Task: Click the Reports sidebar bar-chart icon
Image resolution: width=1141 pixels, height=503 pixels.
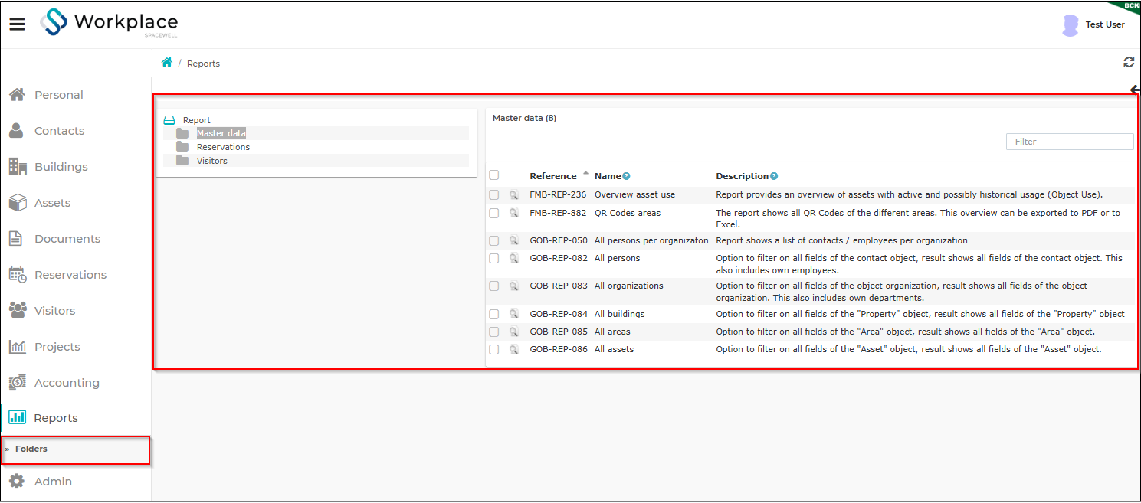Action: (17, 417)
